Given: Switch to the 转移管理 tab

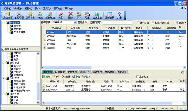Looking at the screenshot, I should [x=110, y=72].
